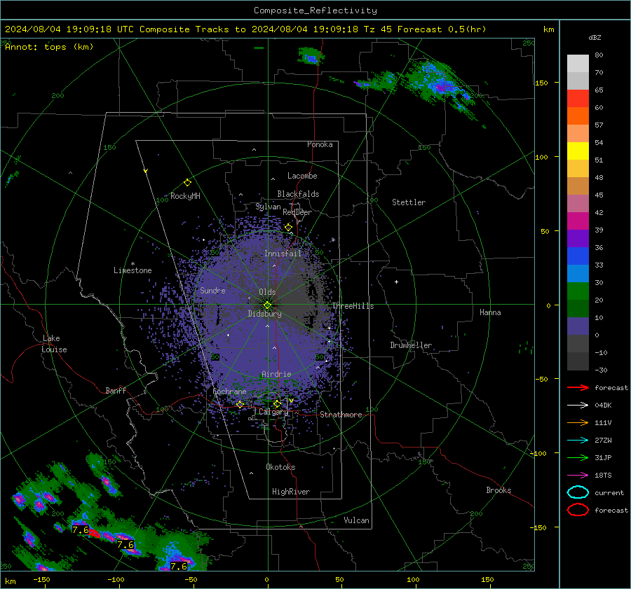The height and width of the screenshot is (589, 631).
Task: Click the yellow diamond marker near RedDeer
Action: click(x=288, y=228)
